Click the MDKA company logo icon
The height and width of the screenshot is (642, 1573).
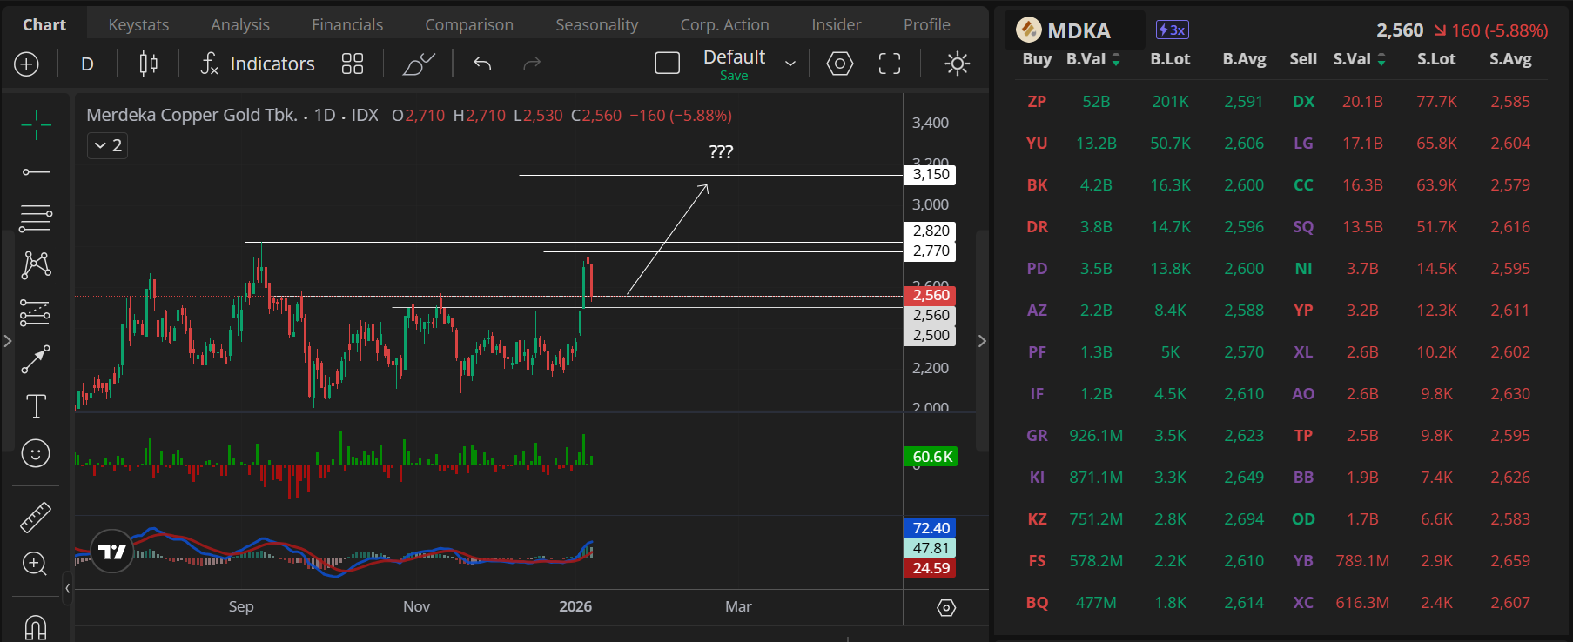click(x=1029, y=30)
